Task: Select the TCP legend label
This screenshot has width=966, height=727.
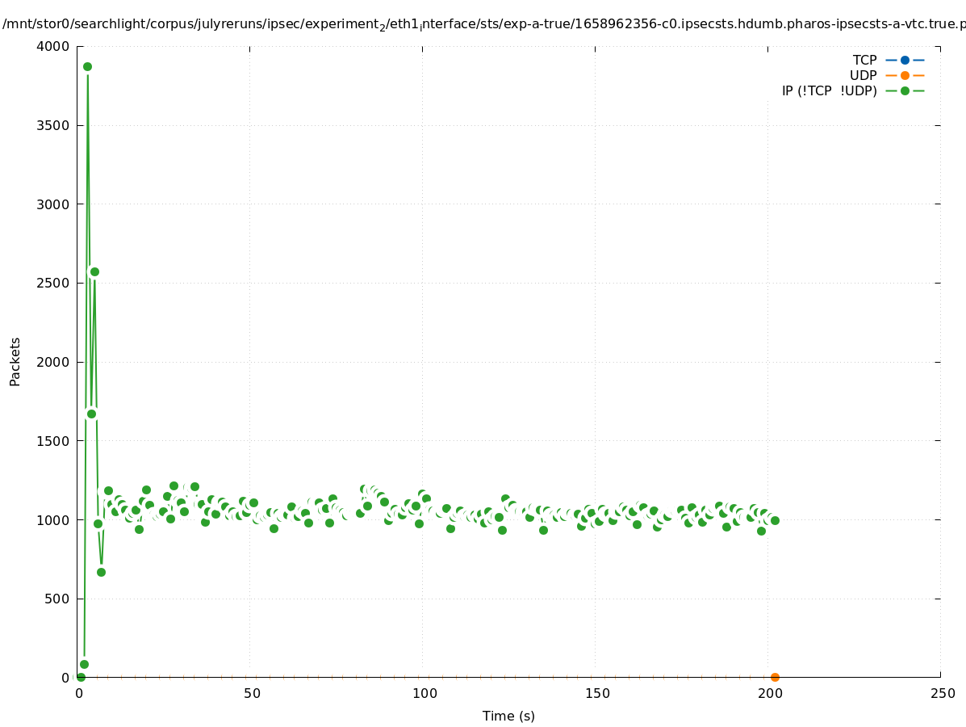Action: (x=864, y=60)
